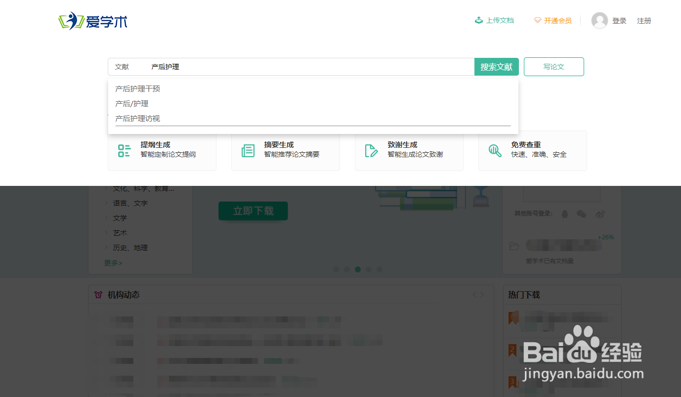
Task: Select the fourth carousel dot
Action: coord(369,269)
